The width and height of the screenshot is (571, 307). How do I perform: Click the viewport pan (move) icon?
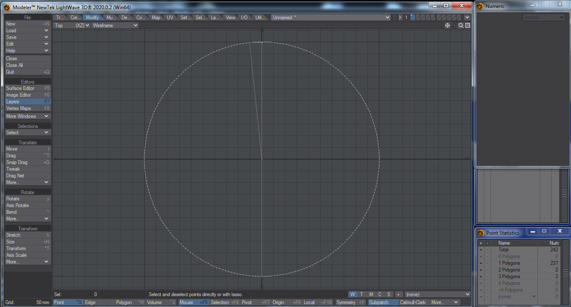click(447, 26)
